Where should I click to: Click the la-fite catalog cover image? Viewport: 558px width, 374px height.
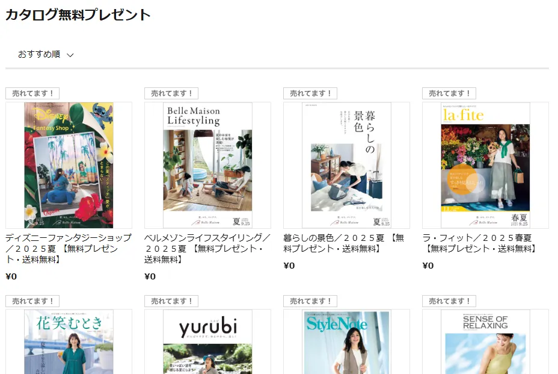click(x=485, y=166)
